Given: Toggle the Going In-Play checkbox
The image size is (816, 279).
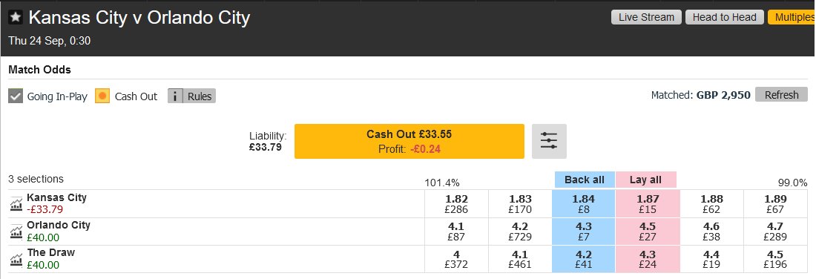Looking at the screenshot, I should 16,96.
